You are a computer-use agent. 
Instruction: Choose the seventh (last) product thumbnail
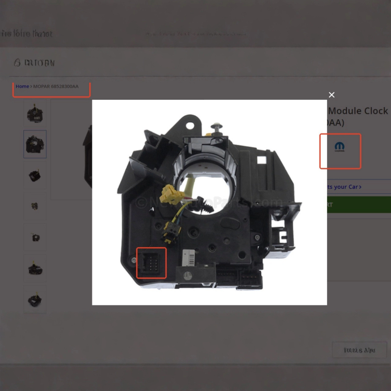tap(35, 299)
